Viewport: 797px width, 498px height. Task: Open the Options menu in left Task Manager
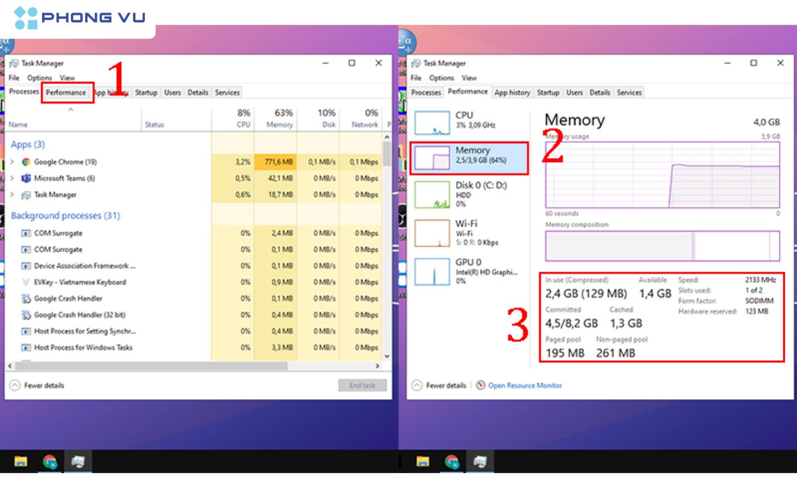pos(39,78)
